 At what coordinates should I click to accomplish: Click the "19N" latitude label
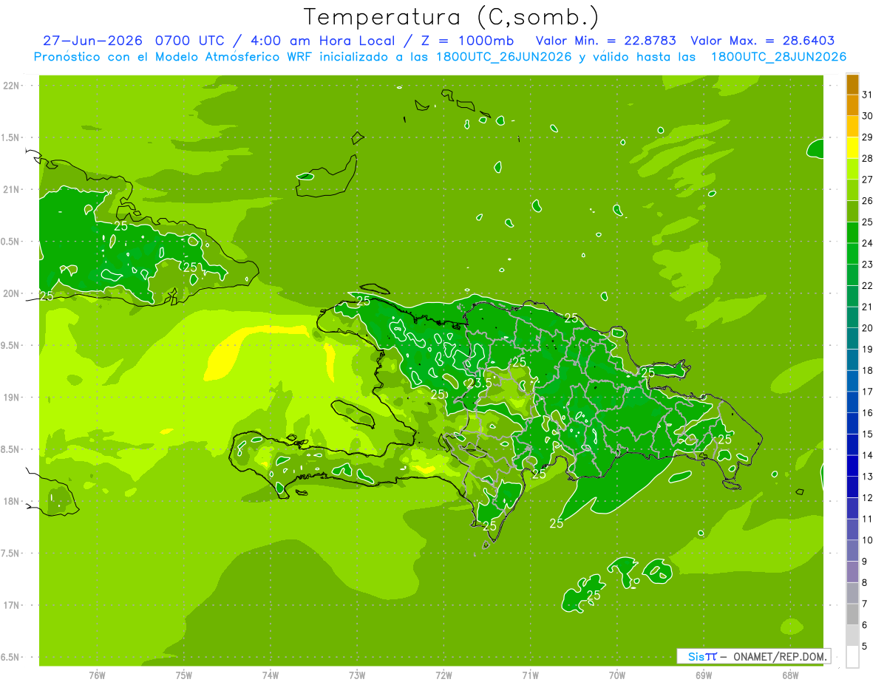pyautogui.click(x=12, y=398)
